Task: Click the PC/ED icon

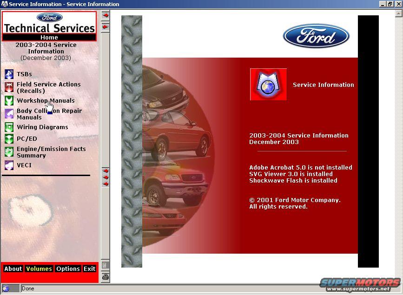Action: (x=9, y=138)
